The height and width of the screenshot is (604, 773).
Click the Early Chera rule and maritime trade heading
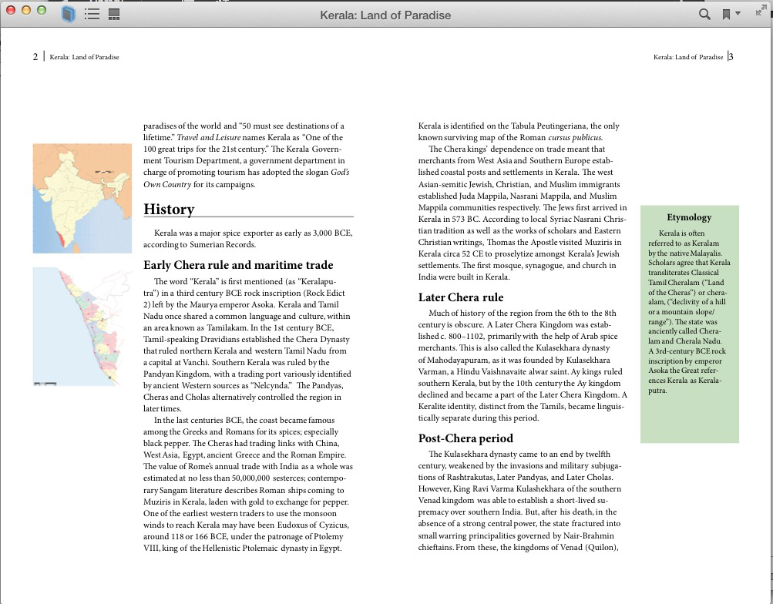238,265
